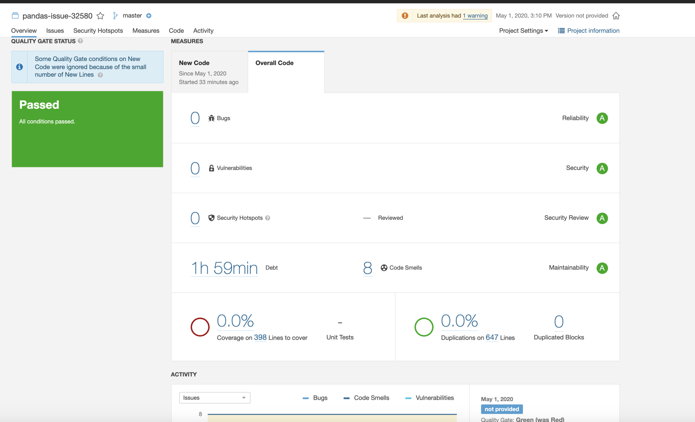The width and height of the screenshot is (695, 422).
Task: Click the green duplications circle indicator
Action: click(x=424, y=327)
